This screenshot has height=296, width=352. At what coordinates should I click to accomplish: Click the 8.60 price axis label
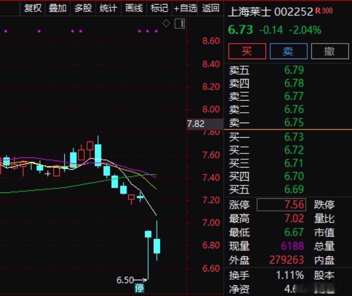pyautogui.click(x=211, y=41)
